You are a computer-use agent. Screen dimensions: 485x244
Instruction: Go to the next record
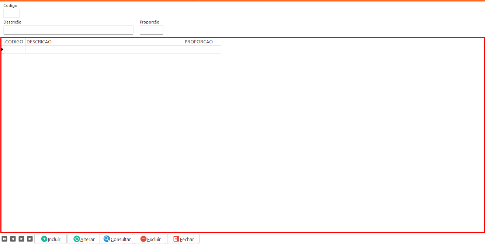[x=21, y=239]
